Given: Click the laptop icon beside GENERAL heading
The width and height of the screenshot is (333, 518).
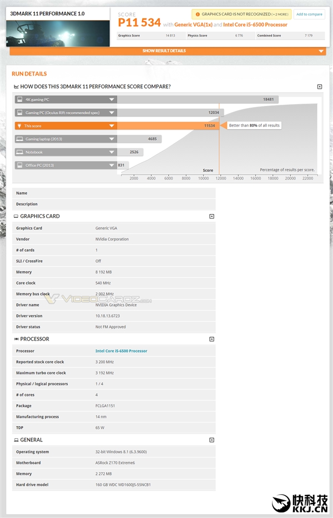Looking at the screenshot, I should click(x=16, y=440).
